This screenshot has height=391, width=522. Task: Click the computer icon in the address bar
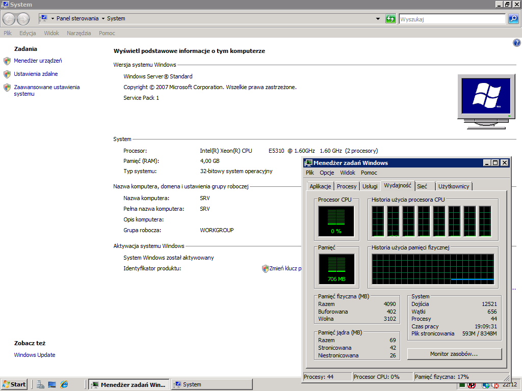point(44,18)
